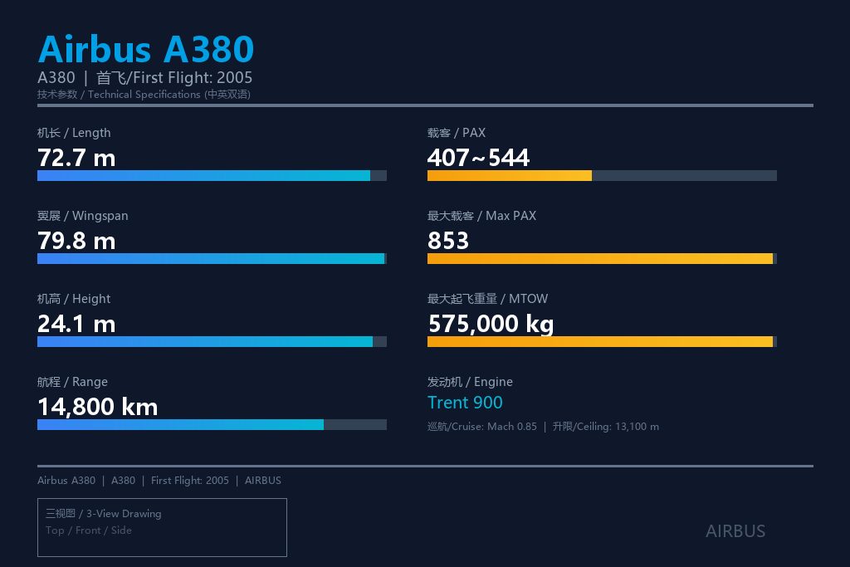Click the AIRBUS logo text

tap(735, 531)
